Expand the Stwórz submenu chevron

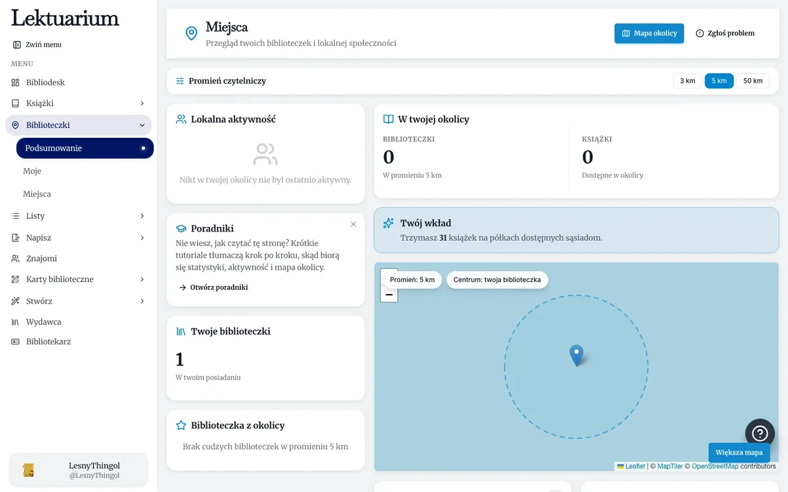142,301
